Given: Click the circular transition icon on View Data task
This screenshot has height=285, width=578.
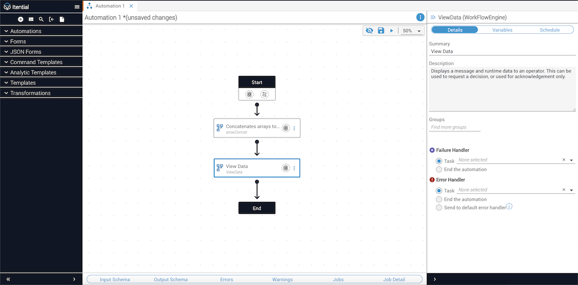Looking at the screenshot, I should [286, 168].
